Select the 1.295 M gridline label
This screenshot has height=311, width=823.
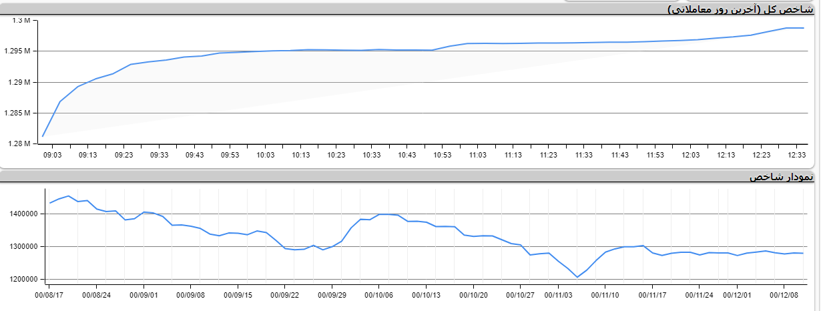(18, 51)
